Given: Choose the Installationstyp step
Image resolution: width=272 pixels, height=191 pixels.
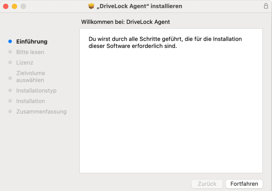Looking at the screenshot, I should [36, 91].
